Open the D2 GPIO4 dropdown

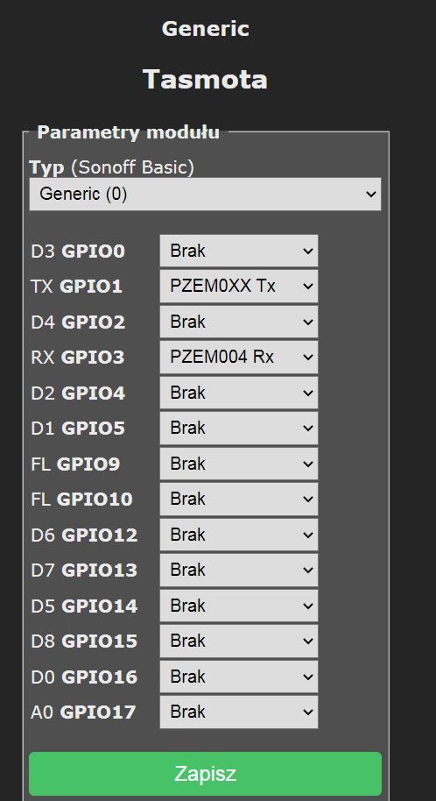pyautogui.click(x=239, y=393)
